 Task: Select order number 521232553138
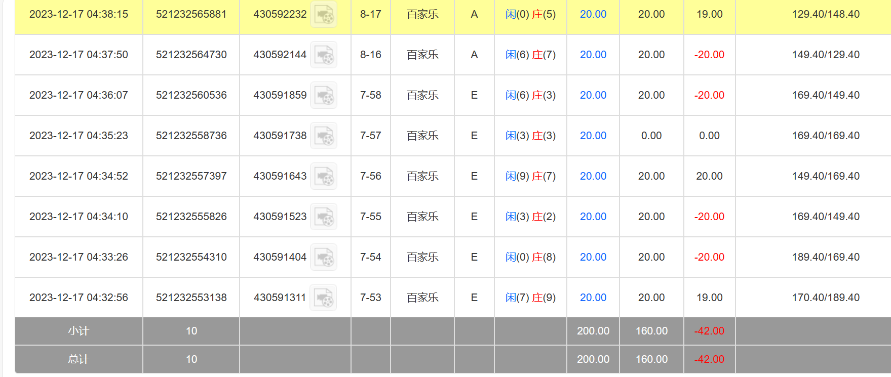click(191, 298)
